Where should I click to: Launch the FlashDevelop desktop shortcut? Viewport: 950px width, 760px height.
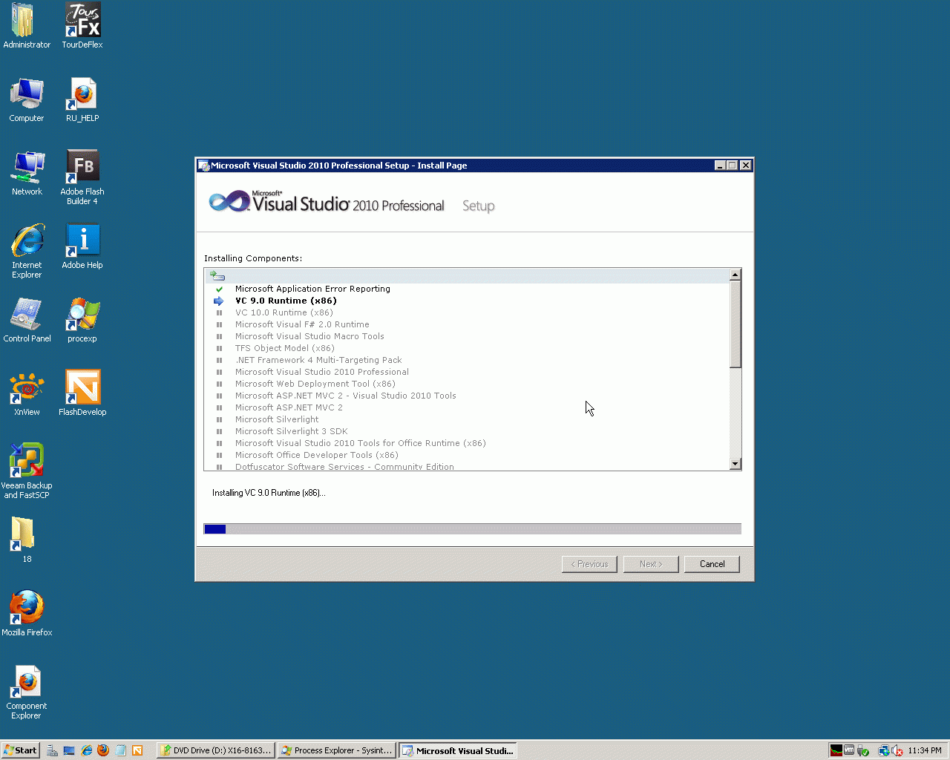pyautogui.click(x=82, y=393)
